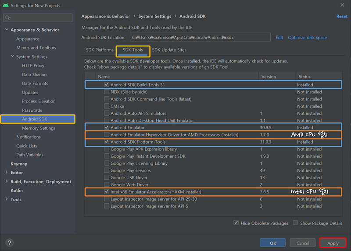This screenshot has height=251, width=351.
Task: Open Process Elevation settings
Action: tap(39, 101)
